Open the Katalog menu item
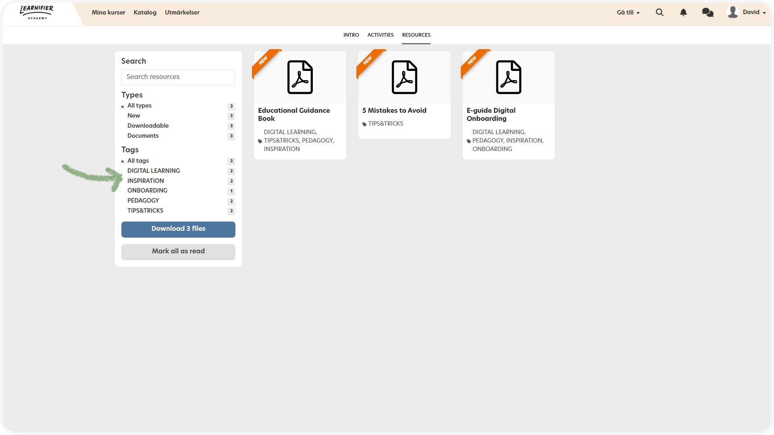774x435 pixels. pyautogui.click(x=145, y=12)
